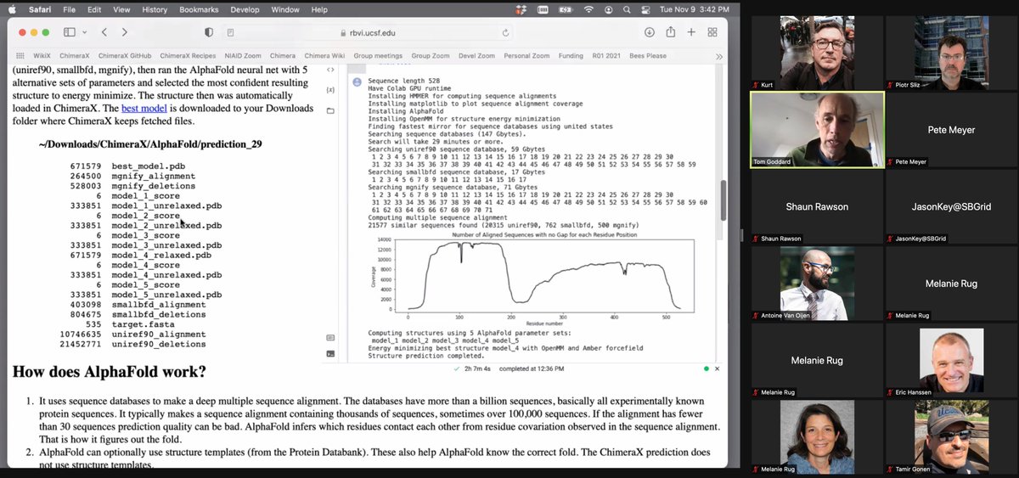Open Colab files folder icon
Screen dimensions: 1019x478
click(x=330, y=111)
